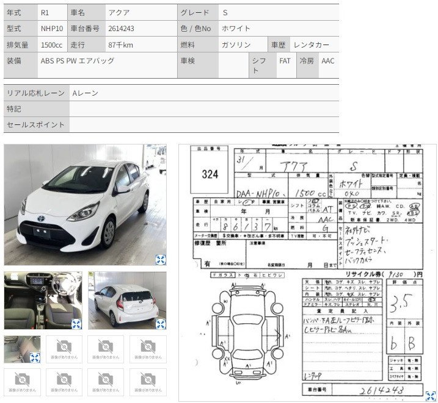This screenshot has width=438, height=403.
Task: Select the グレード label
Action: point(195,13)
